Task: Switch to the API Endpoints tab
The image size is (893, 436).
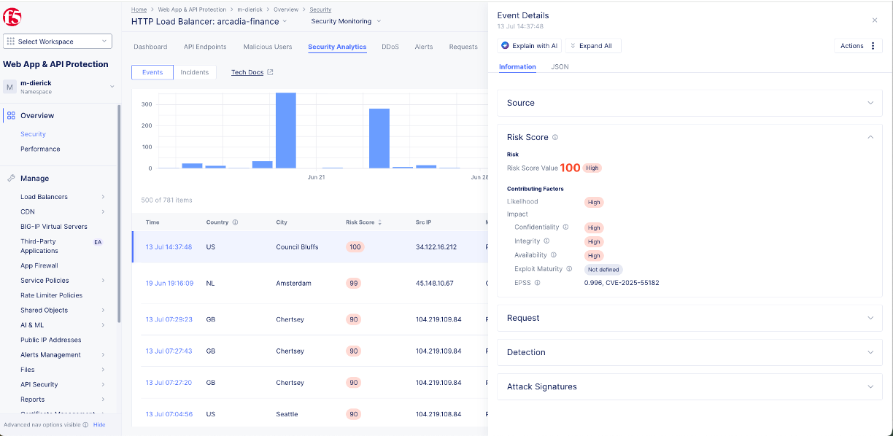Action: click(205, 47)
